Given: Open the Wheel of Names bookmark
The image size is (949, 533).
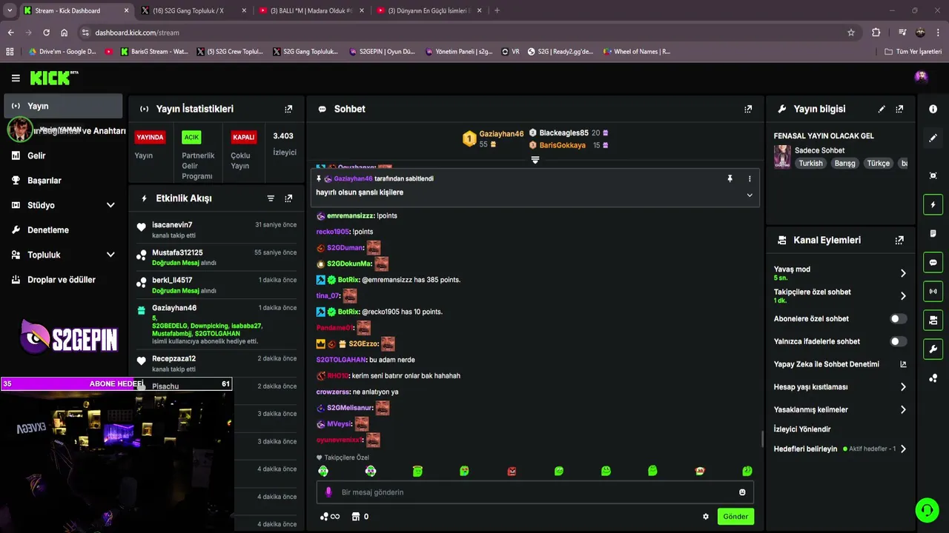Looking at the screenshot, I should click(637, 52).
